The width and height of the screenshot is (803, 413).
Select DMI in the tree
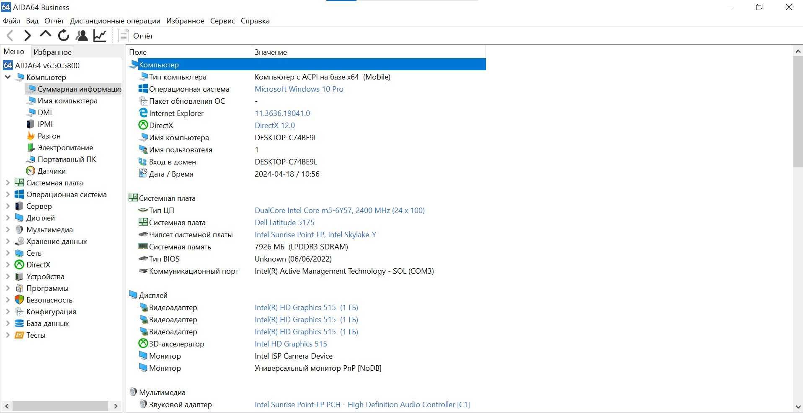(x=39, y=113)
